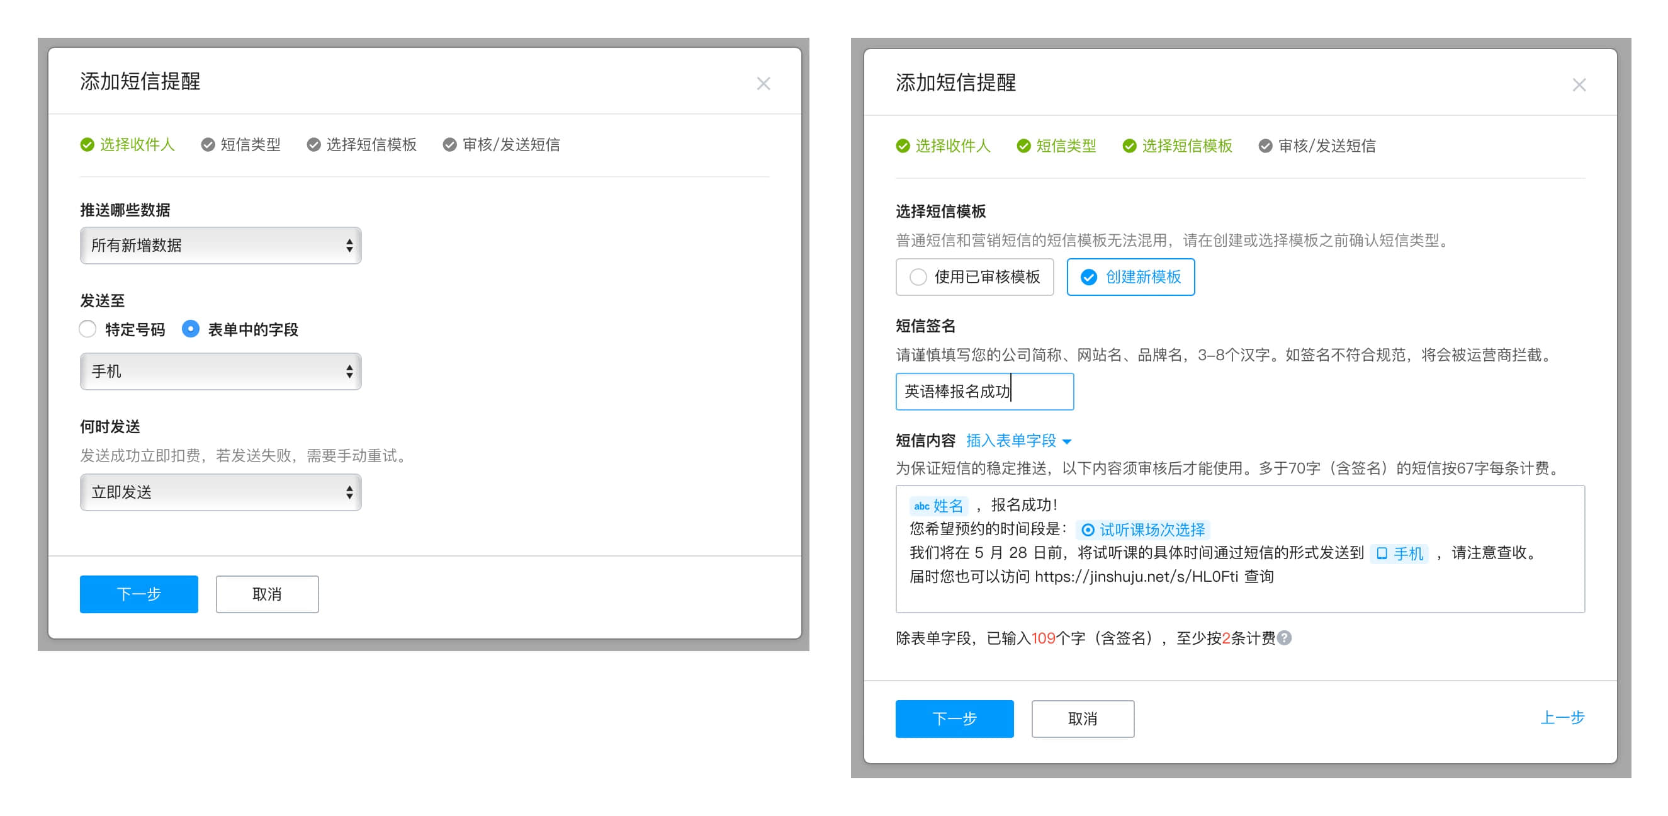Viewport: 1668px width, 816px height.
Task: Click the 短信签名 input field
Action: point(984,392)
